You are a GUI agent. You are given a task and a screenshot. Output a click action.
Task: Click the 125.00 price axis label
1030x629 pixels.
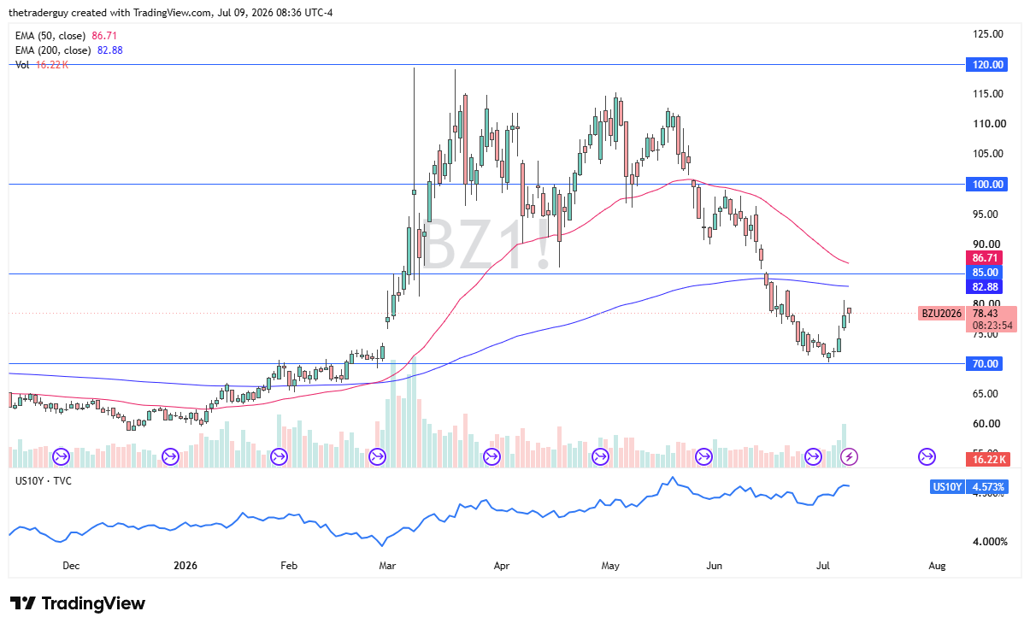tap(988, 34)
